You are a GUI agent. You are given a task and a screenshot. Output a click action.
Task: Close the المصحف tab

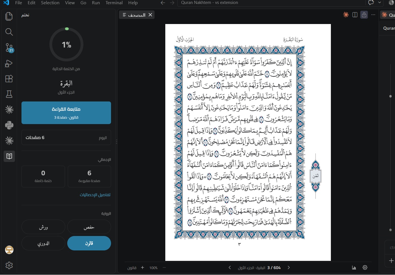click(150, 15)
